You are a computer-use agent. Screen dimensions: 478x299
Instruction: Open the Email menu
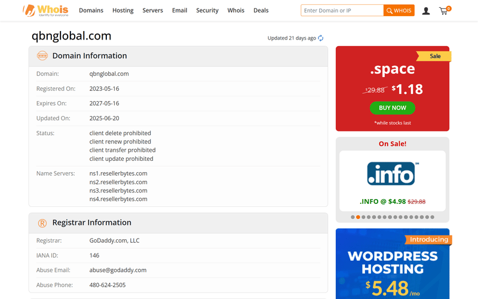click(180, 10)
